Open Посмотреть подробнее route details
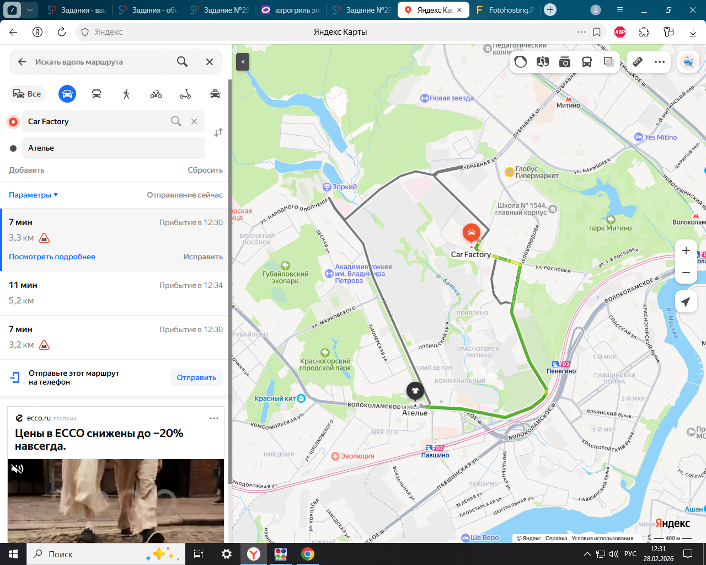 pyautogui.click(x=52, y=257)
